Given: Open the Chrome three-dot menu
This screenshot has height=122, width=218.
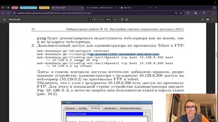Looking at the screenshot, I should (x=214, y=13).
